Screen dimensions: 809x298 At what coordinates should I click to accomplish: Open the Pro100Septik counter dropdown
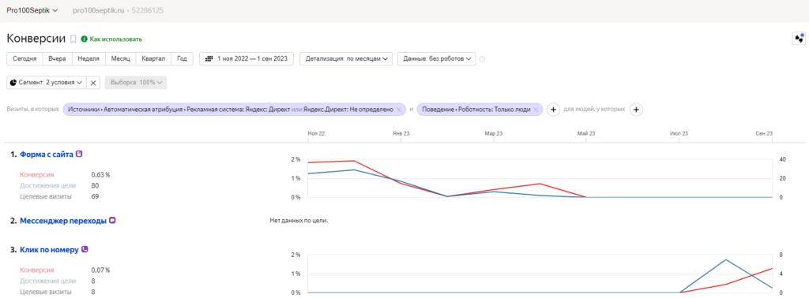[32, 10]
